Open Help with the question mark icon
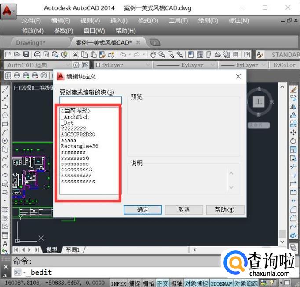 coord(247,55)
